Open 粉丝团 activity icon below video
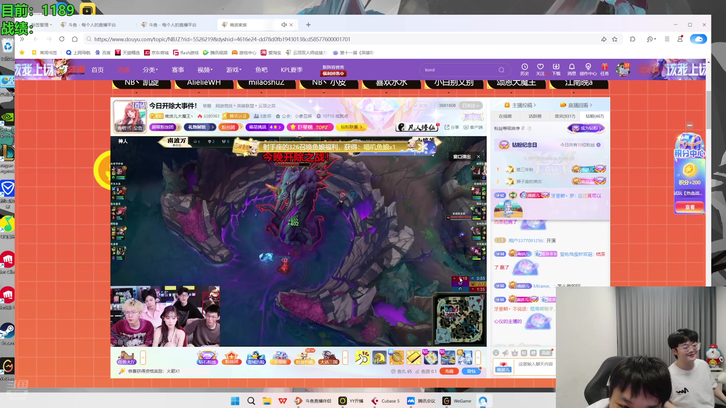Screen dimensions: 726x408 pos(231,357)
